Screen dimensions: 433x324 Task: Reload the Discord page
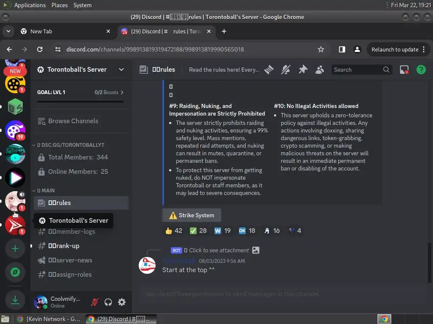[40, 49]
